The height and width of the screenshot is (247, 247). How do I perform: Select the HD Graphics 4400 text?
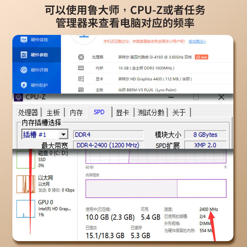tap(155, 79)
